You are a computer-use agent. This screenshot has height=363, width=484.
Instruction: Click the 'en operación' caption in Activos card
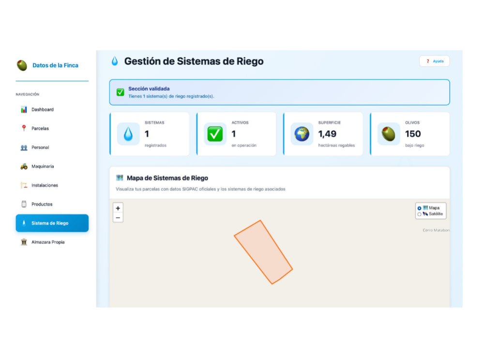[x=244, y=145]
